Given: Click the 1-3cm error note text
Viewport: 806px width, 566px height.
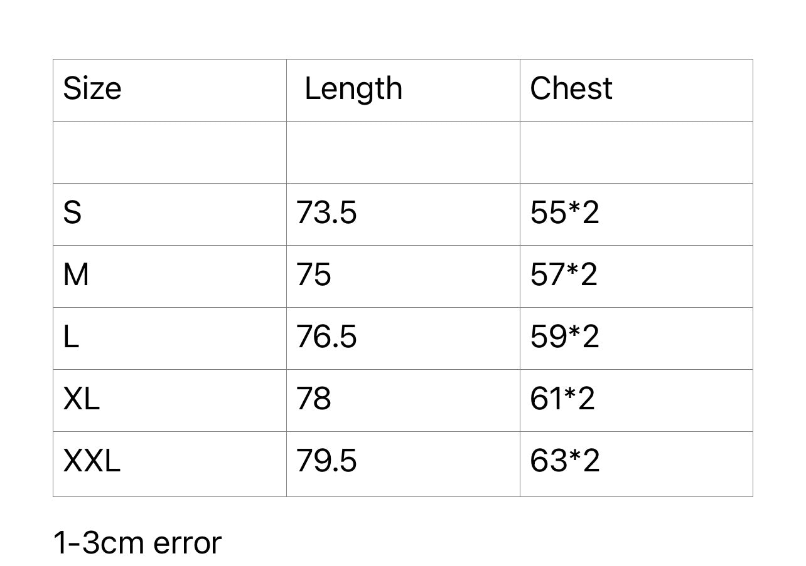Looking at the screenshot, I should tap(137, 543).
